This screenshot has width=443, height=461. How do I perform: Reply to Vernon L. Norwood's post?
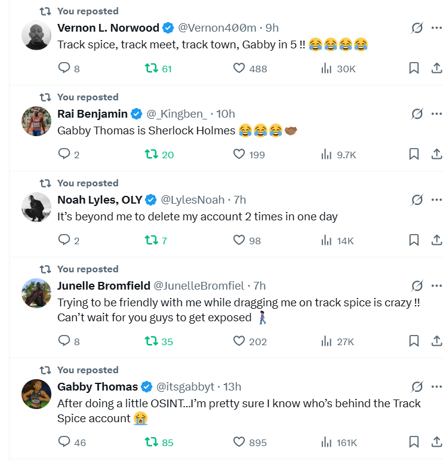(64, 69)
